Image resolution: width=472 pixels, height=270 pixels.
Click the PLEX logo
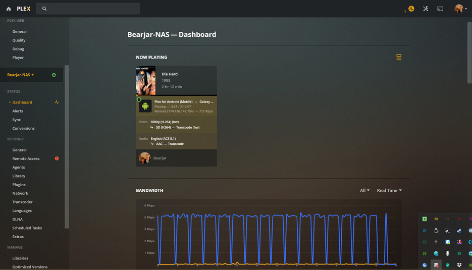pos(24,9)
